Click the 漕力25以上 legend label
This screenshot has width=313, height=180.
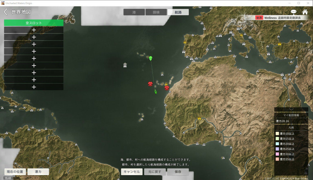(x=287, y=149)
